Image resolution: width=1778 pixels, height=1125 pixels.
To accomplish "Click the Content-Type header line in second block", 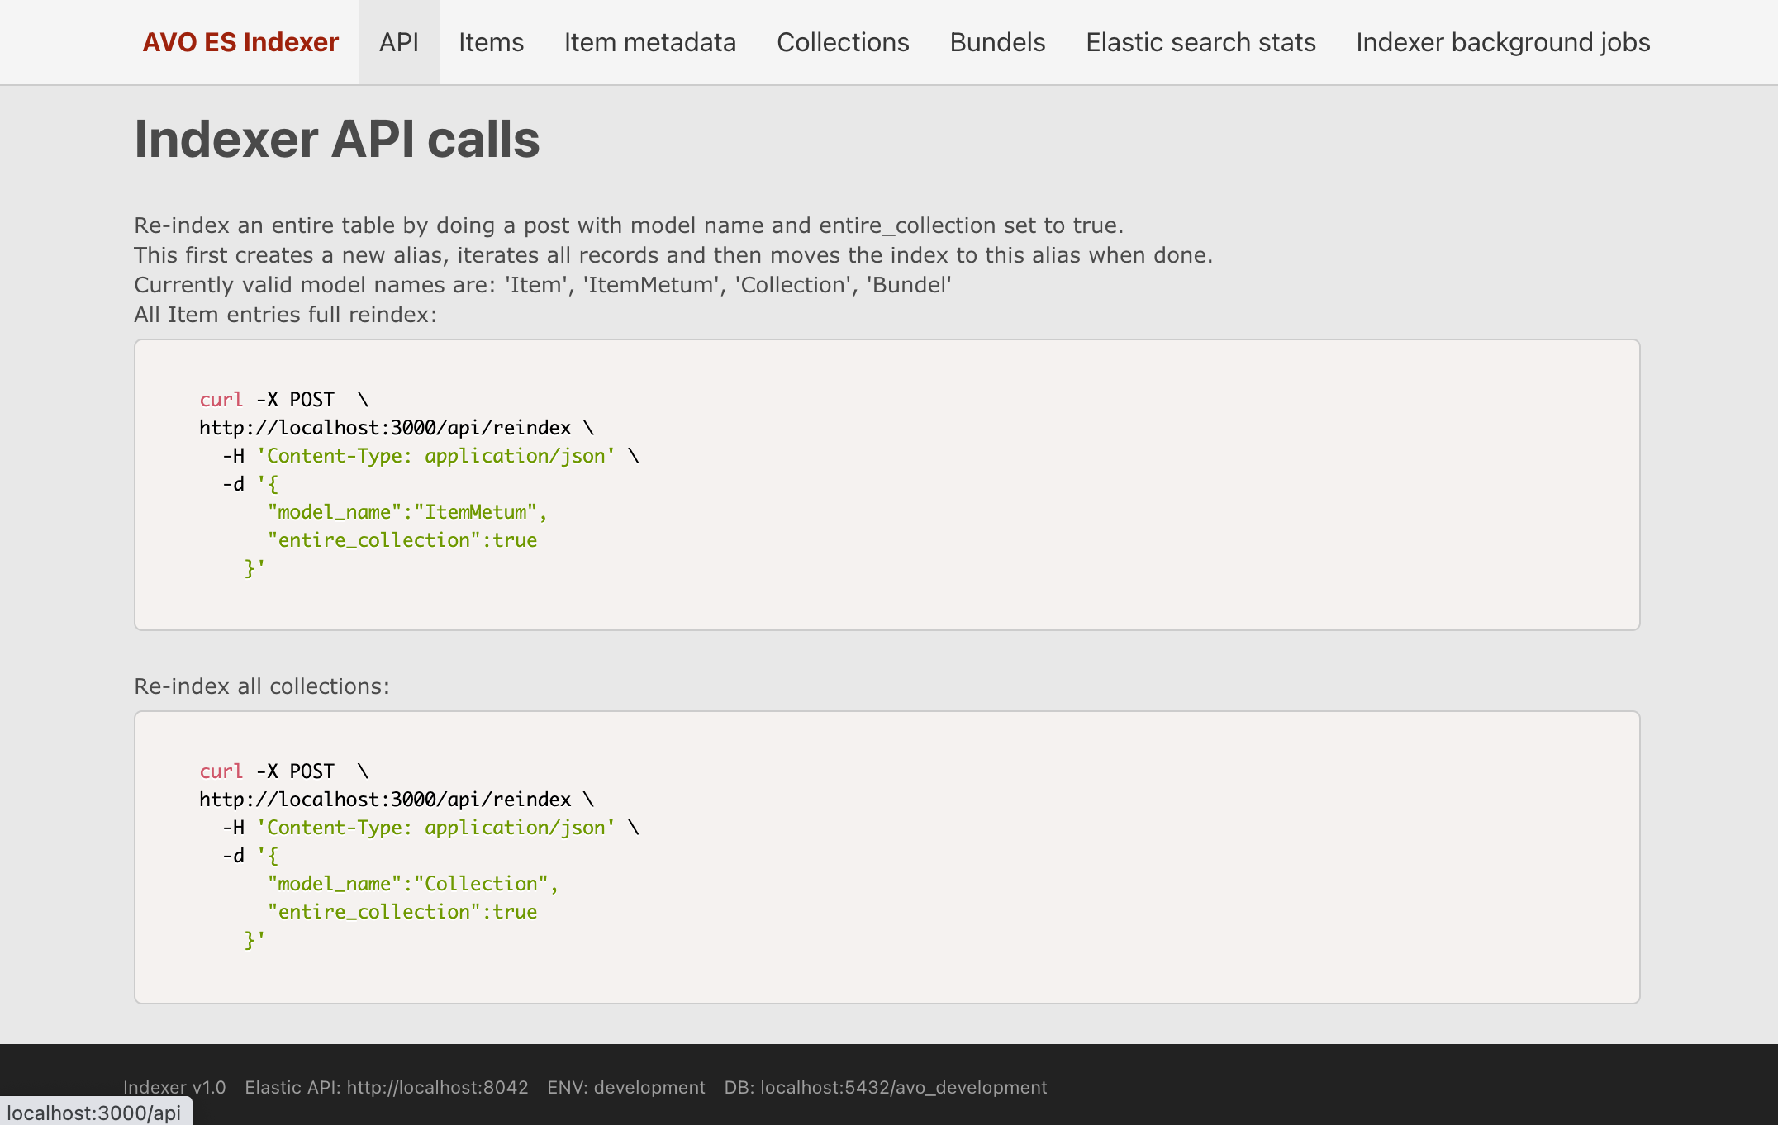I will [x=430, y=828].
